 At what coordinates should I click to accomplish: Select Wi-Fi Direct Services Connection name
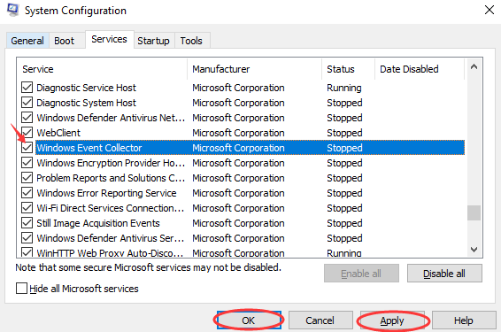point(111,208)
